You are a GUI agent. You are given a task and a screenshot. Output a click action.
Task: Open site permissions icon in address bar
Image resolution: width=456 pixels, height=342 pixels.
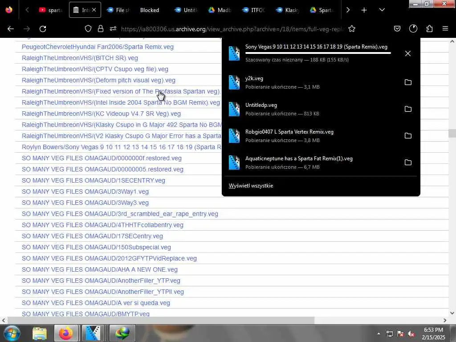point(113,28)
